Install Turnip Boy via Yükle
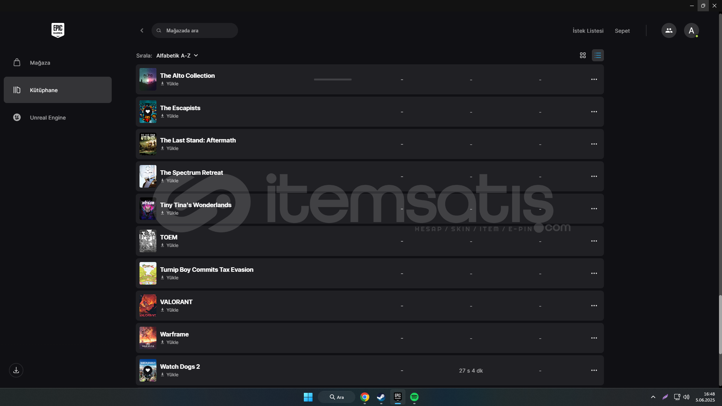Image resolution: width=722 pixels, height=406 pixels. point(170,278)
